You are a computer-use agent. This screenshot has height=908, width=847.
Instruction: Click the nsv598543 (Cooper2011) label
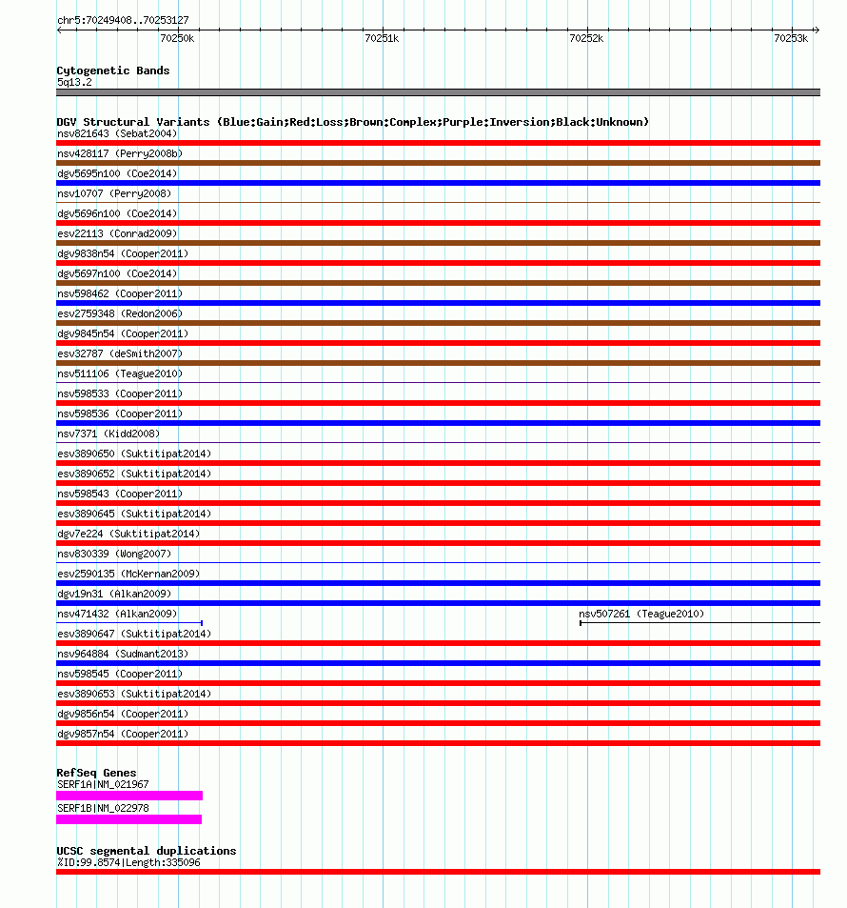(x=120, y=494)
